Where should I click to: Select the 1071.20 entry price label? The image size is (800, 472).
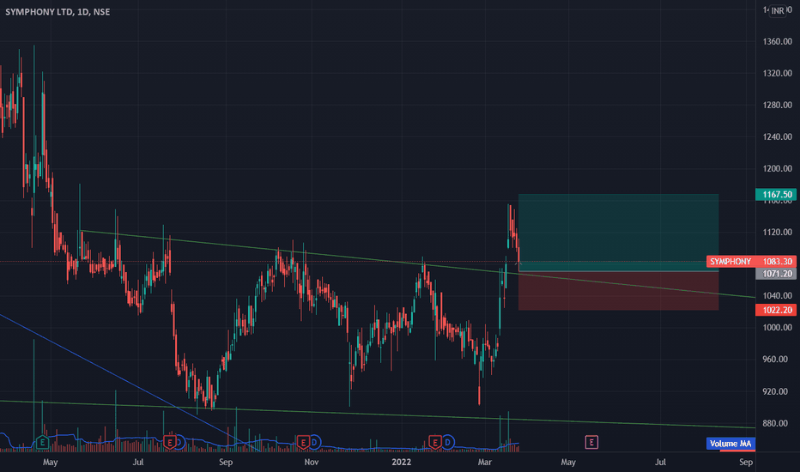click(776, 274)
